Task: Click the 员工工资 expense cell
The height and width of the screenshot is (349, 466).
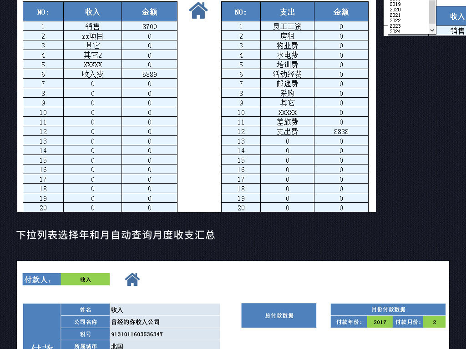Action: 287,27
